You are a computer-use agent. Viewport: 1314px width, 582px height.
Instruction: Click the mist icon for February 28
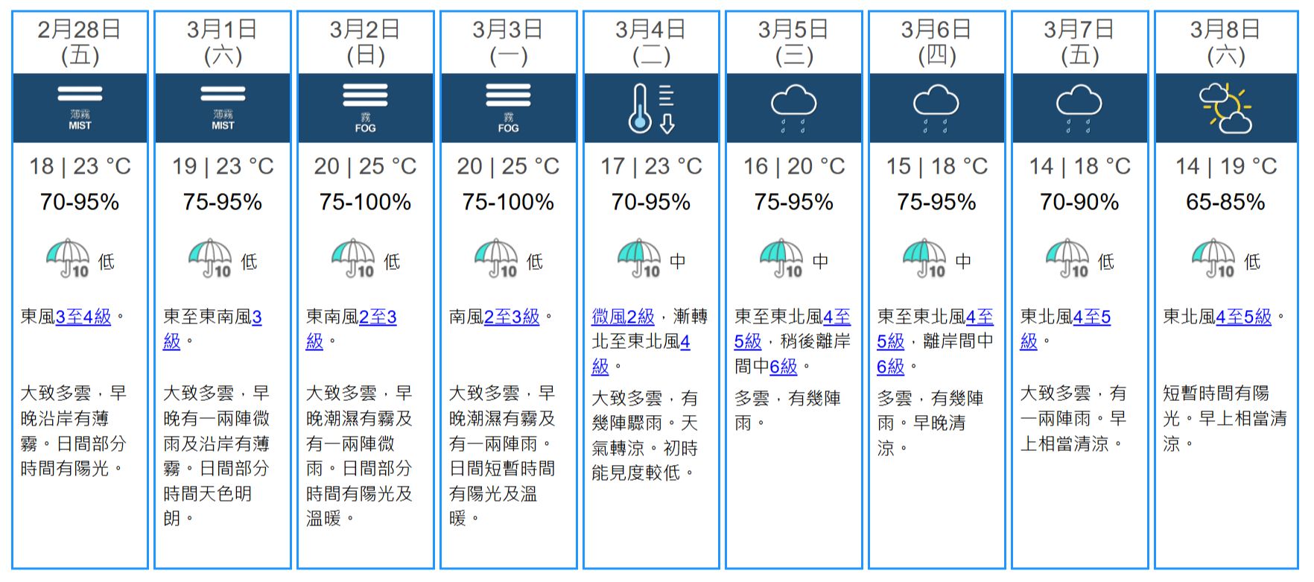coord(80,107)
